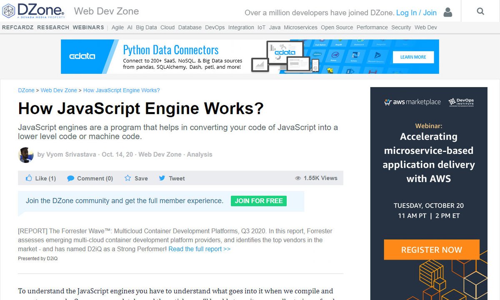The height and width of the screenshot is (300, 500).
Task: Click the Analysis tag in byline
Action: coord(200,155)
